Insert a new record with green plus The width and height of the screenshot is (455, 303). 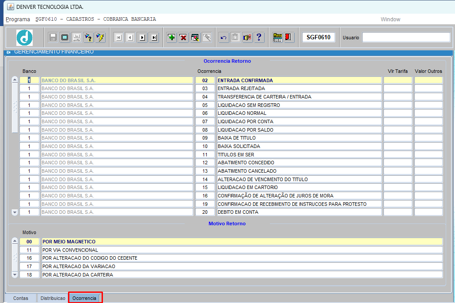[x=171, y=38]
